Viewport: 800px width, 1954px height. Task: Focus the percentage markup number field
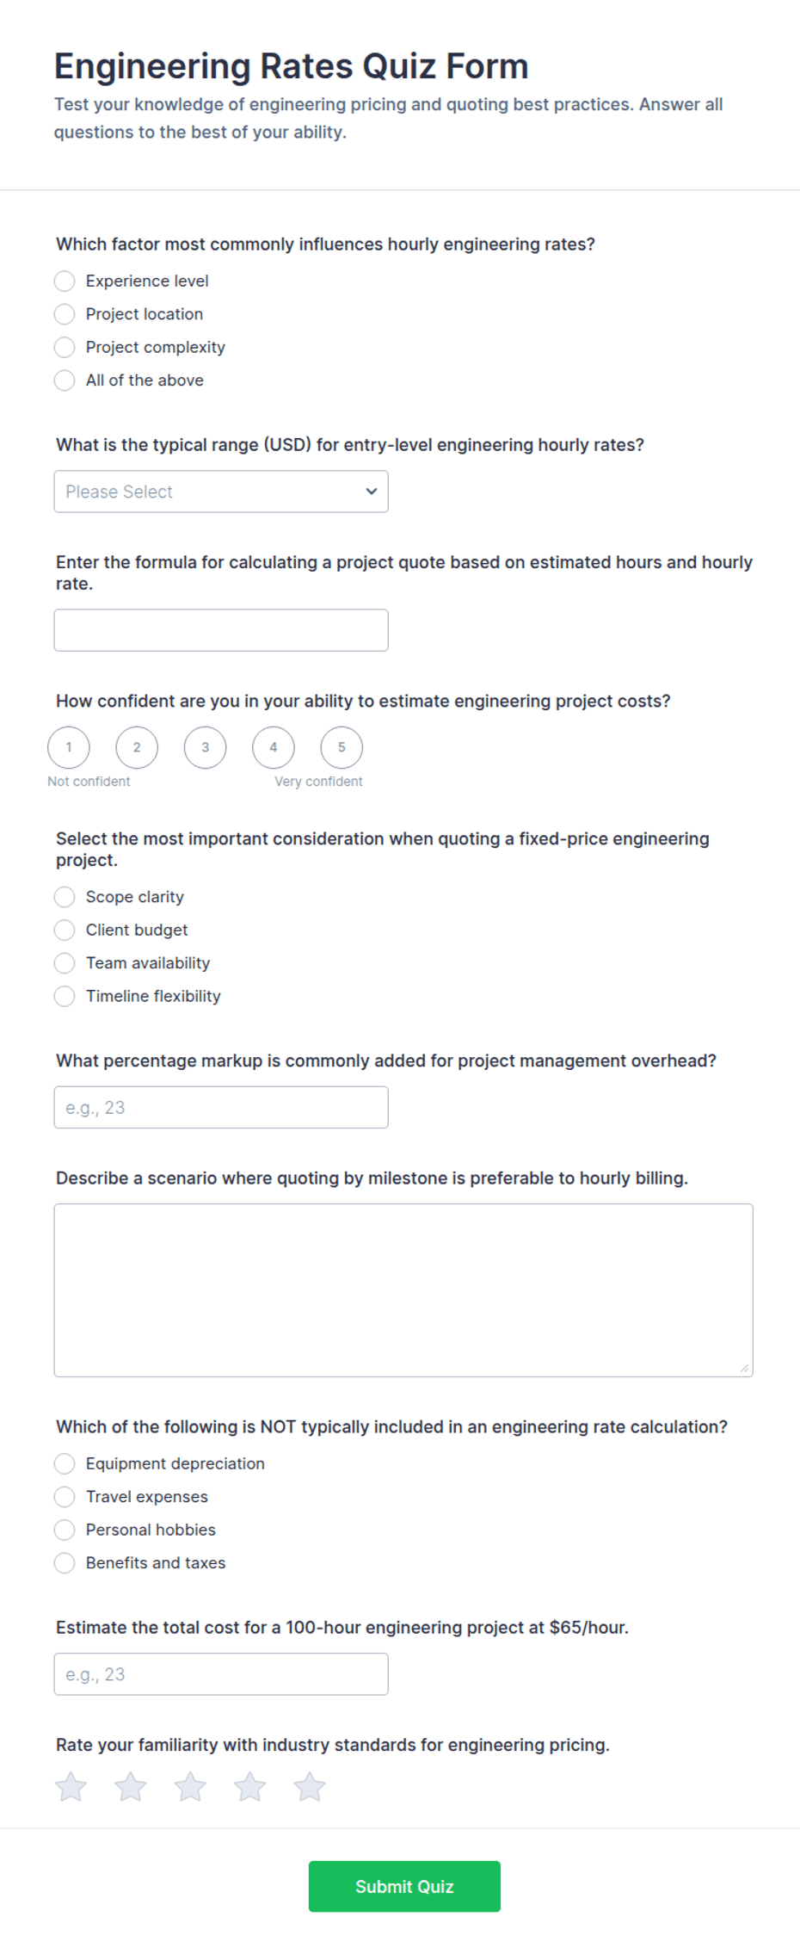pos(221,1107)
